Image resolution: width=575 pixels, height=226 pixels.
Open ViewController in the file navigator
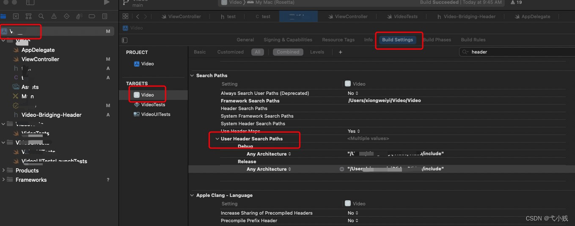click(40, 59)
